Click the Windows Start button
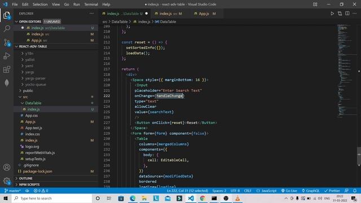Image resolution: width=361 pixels, height=203 pixels. pyautogui.click(x=6, y=198)
